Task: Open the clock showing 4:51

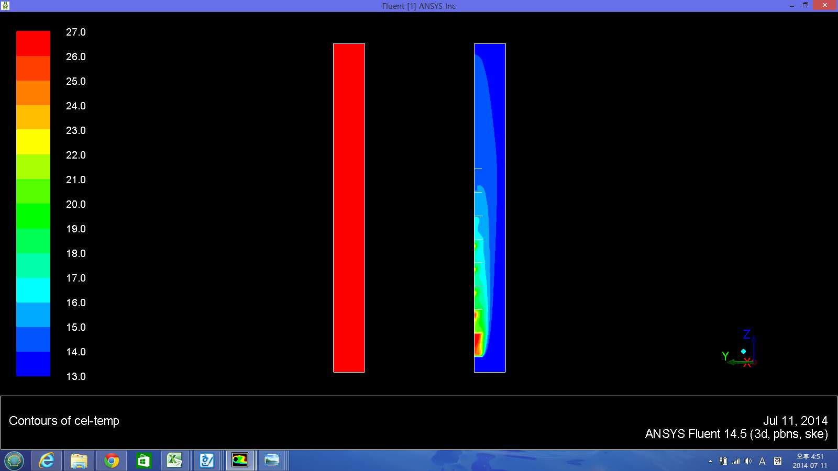Action: [810, 461]
